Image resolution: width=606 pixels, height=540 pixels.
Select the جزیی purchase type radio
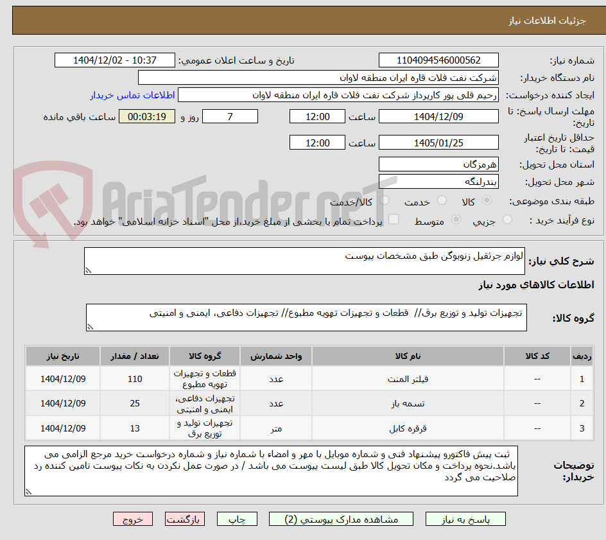pyautogui.click(x=507, y=220)
